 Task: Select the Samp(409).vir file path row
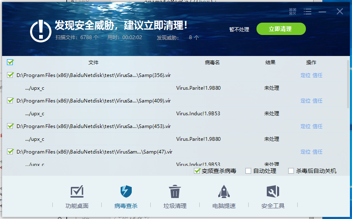(93, 101)
